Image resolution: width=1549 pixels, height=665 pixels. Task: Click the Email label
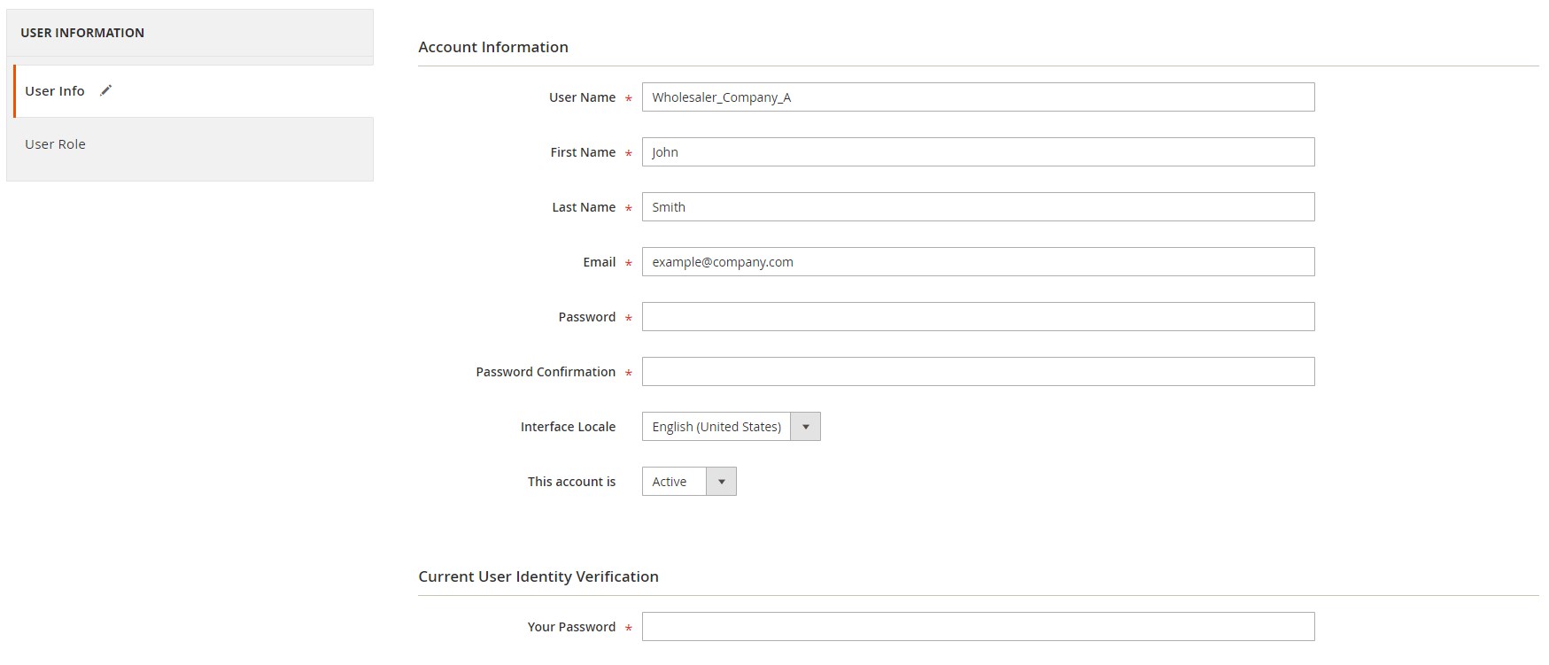(600, 262)
